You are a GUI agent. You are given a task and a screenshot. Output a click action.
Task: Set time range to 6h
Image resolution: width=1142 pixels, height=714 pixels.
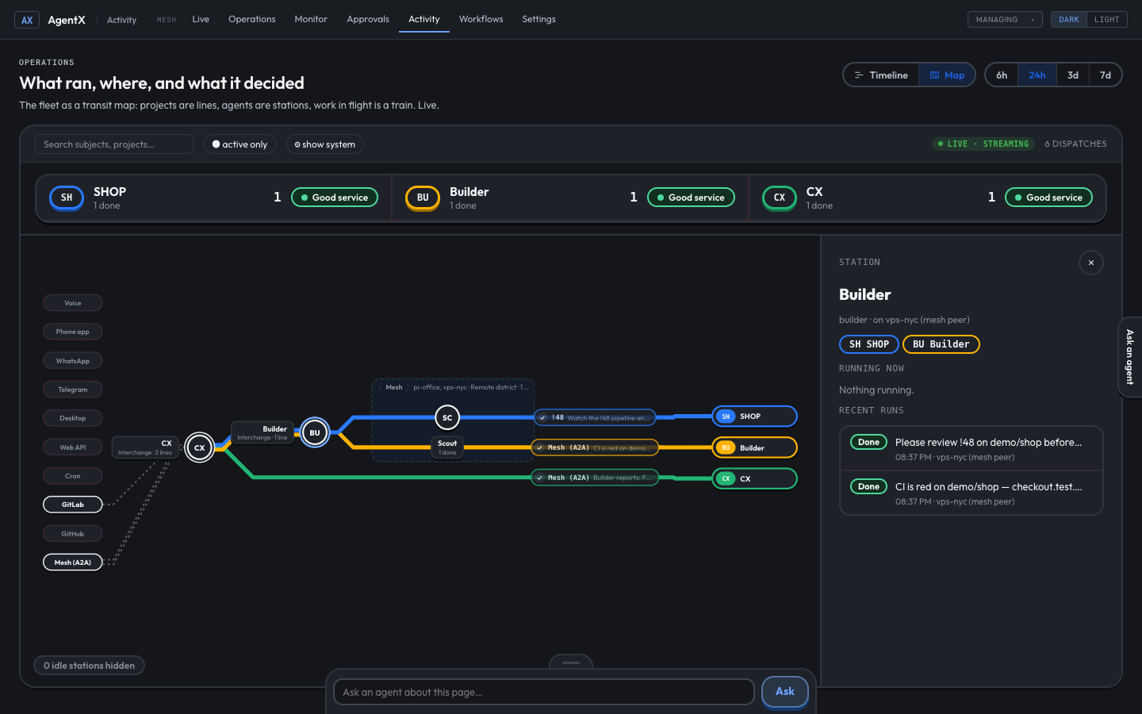(x=1002, y=75)
